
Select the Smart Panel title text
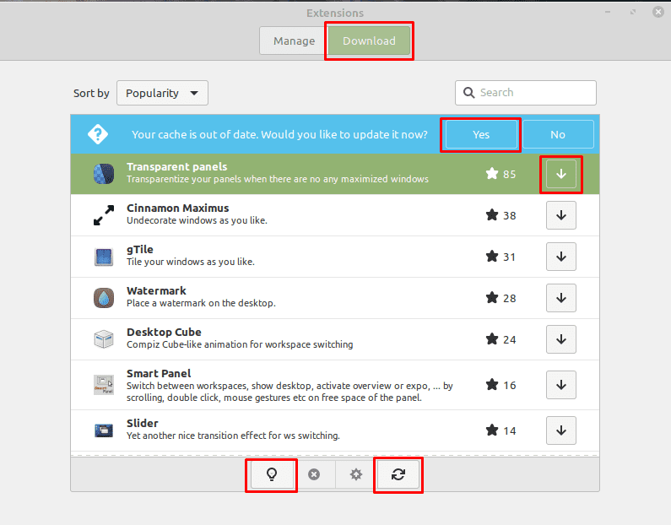[x=159, y=374]
